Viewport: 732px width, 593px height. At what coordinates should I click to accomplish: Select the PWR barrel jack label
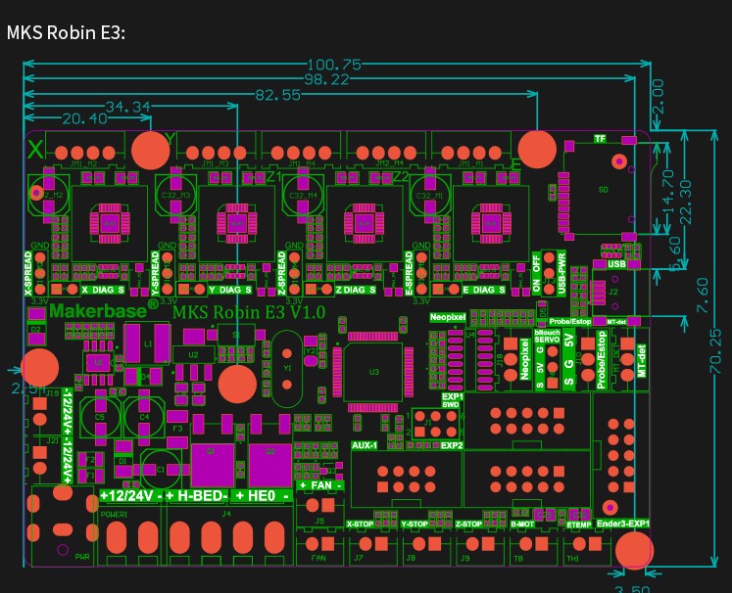pos(82,557)
